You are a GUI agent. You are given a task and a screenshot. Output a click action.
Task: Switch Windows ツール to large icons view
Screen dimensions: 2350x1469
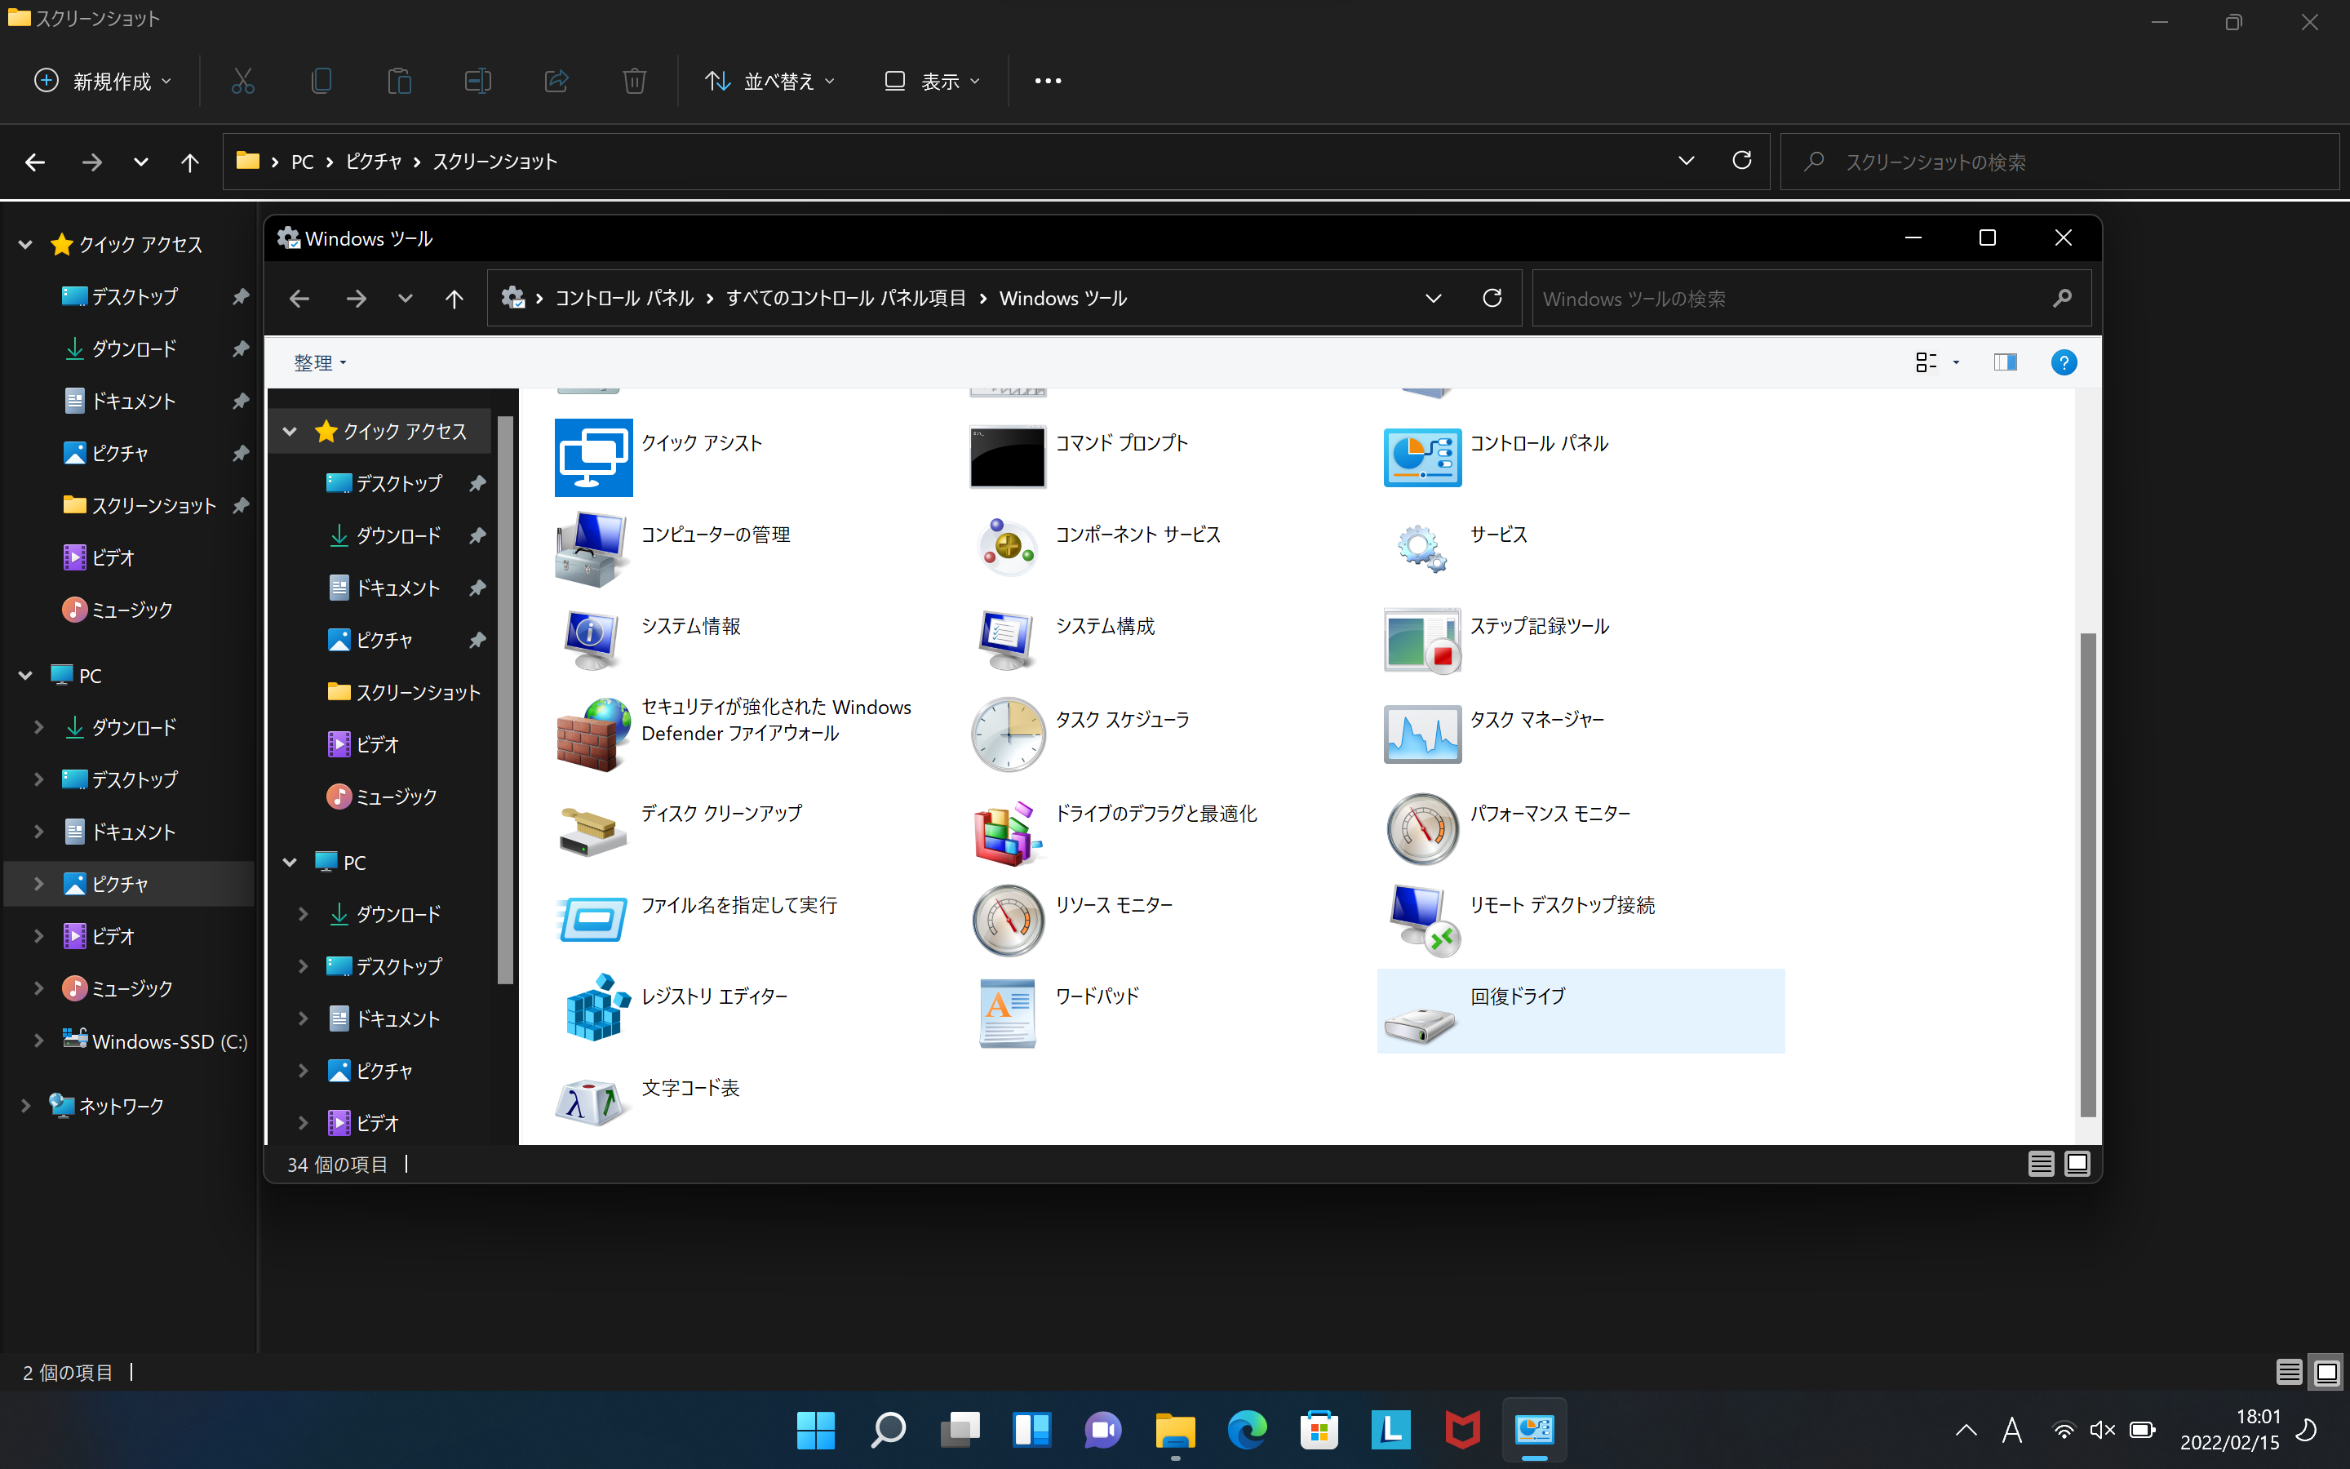click(2077, 1164)
